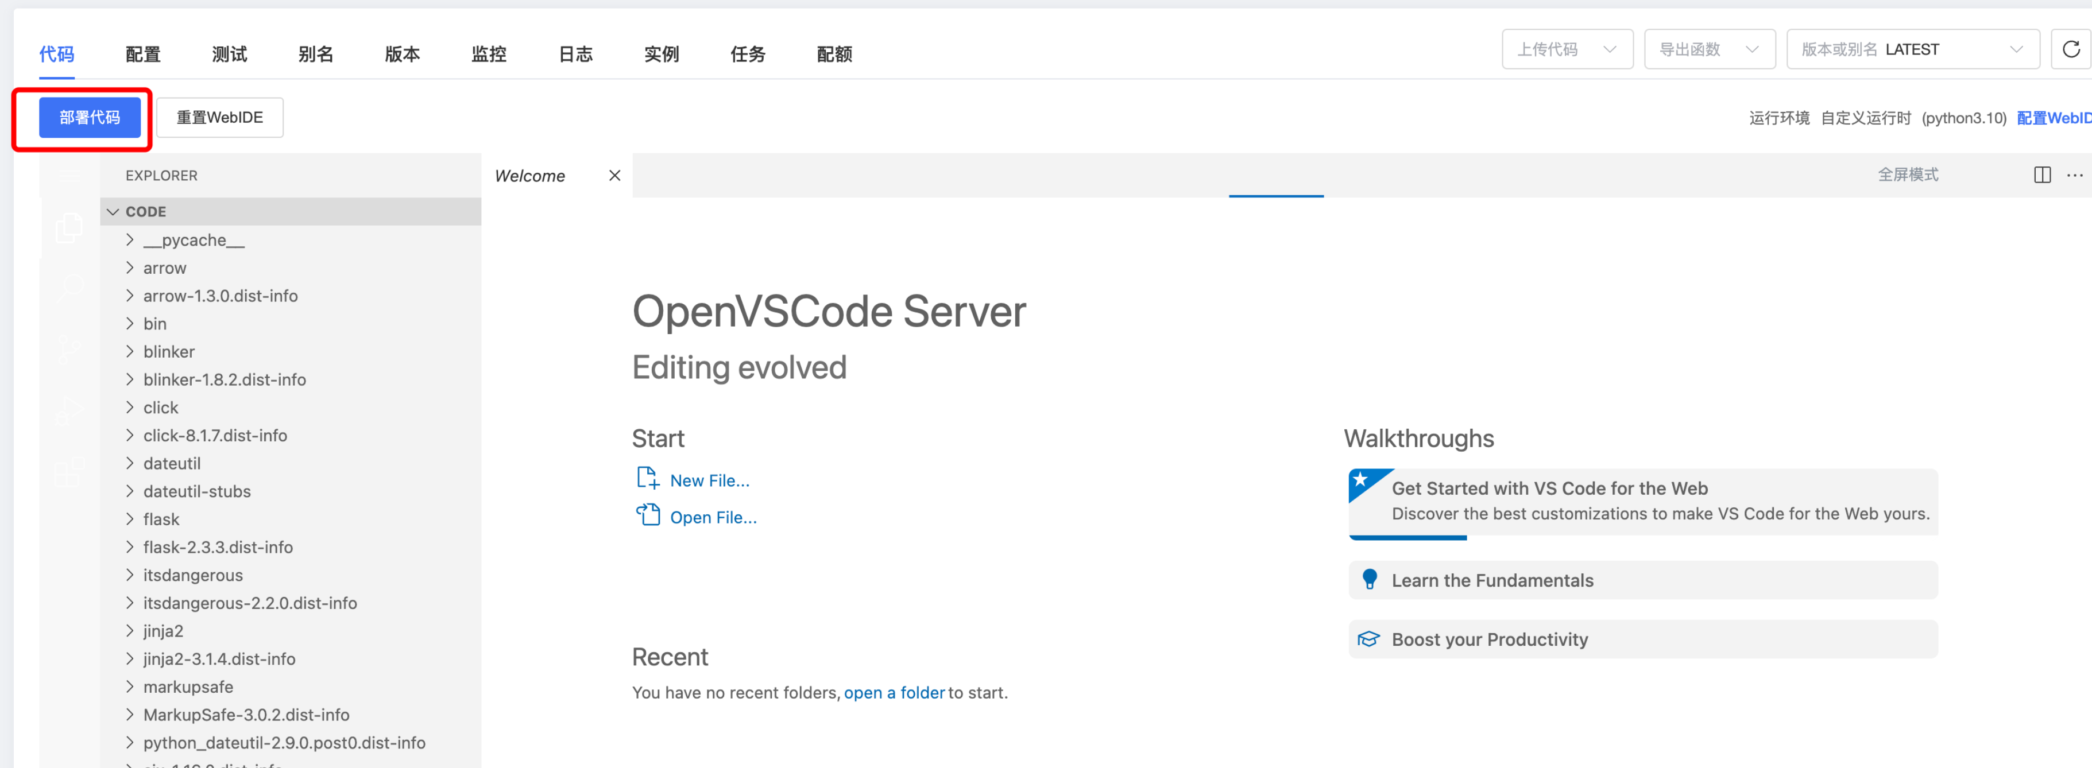Open the 上传代码 dropdown
The width and height of the screenshot is (2092, 768).
click(x=1567, y=49)
